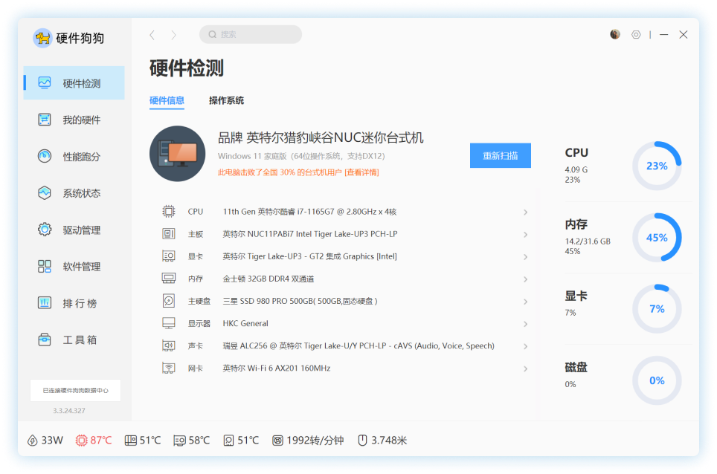Screen dimensions: 717x474
Task: Expand the 主硬盘 三星 SSD row chevron
Action: [x=525, y=302]
